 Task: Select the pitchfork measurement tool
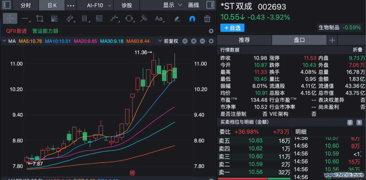(x=144, y=19)
